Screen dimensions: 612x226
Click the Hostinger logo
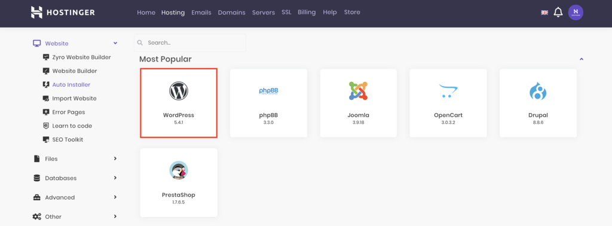click(63, 13)
